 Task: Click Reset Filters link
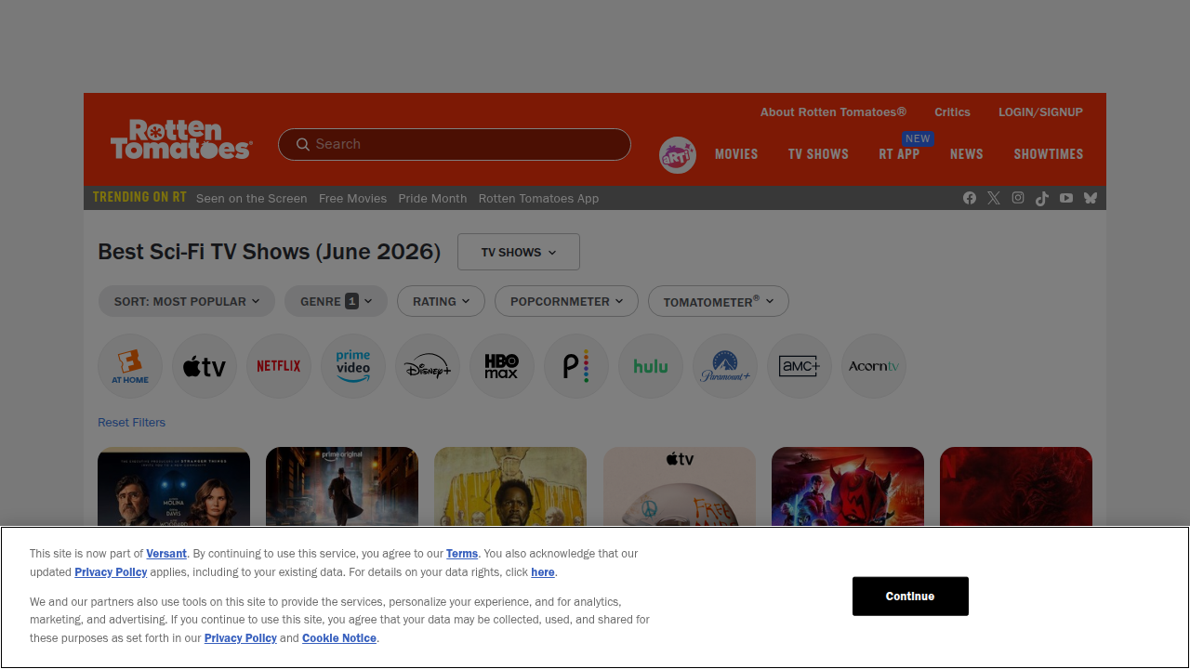click(131, 422)
